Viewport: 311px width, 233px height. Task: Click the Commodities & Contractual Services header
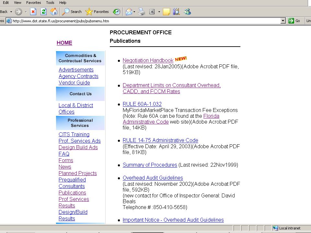[x=80, y=58]
